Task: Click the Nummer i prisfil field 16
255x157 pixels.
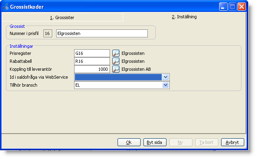Action: [x=48, y=33]
